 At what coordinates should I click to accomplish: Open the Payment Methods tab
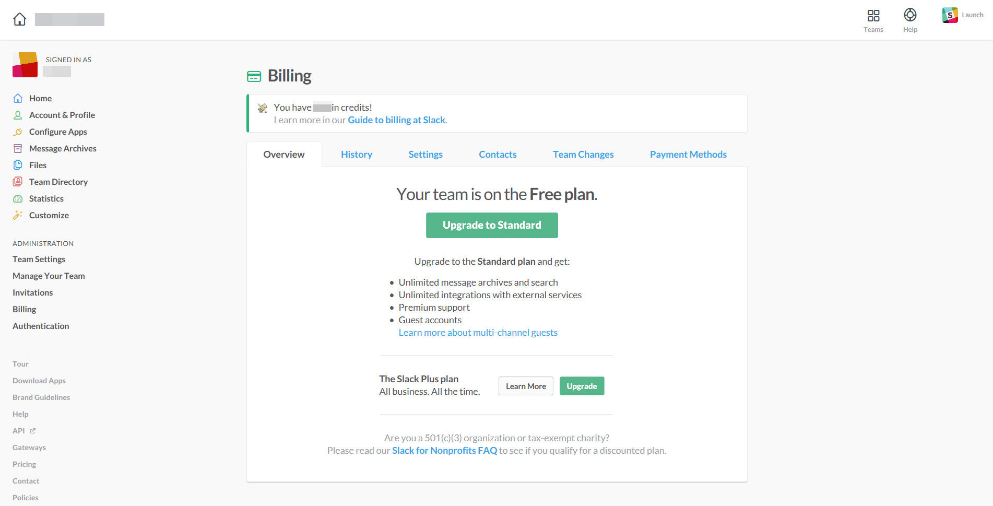click(x=688, y=155)
